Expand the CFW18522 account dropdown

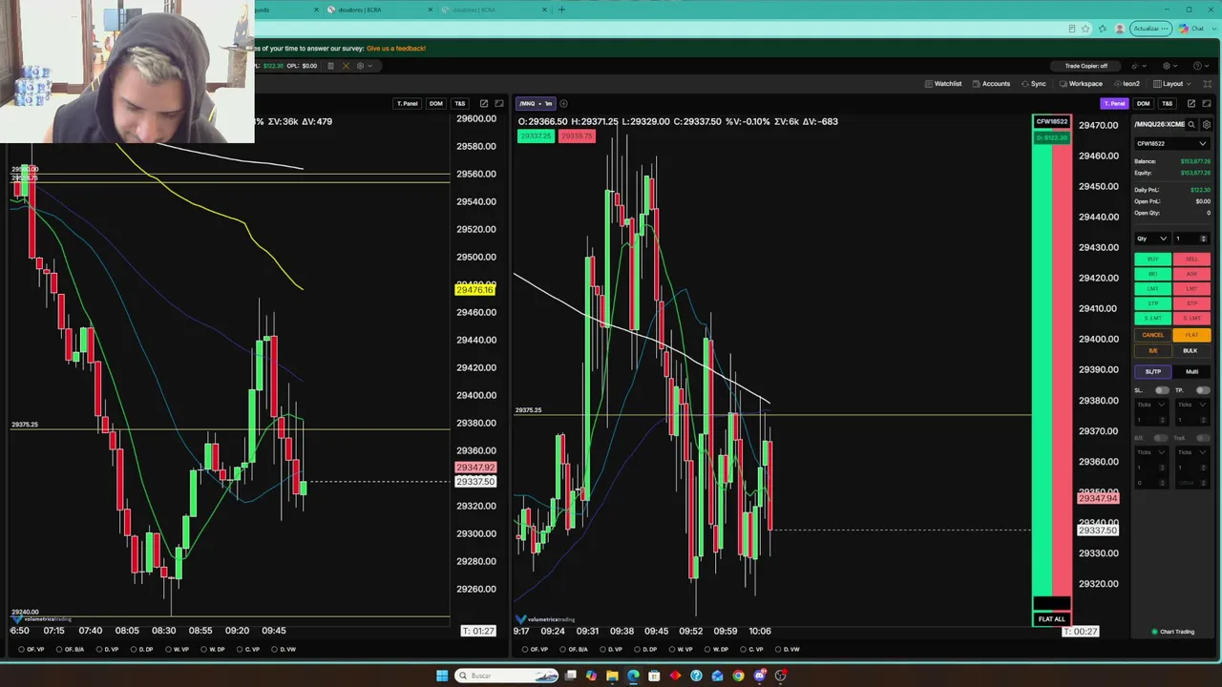(1171, 144)
